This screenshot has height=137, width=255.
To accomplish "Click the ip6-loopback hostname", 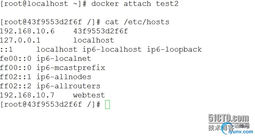I will click(174, 49).
